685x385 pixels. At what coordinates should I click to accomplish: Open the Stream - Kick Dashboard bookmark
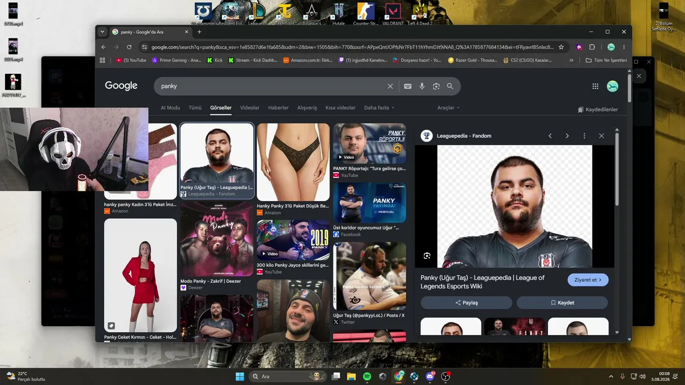pos(253,60)
